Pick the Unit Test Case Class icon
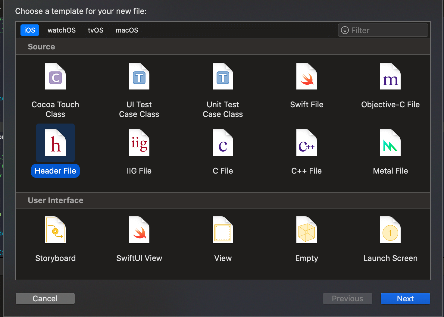 coord(223,76)
